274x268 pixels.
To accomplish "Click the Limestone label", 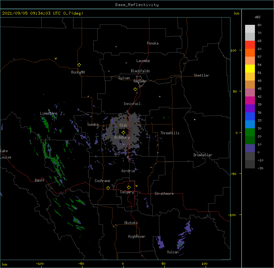I will 49,113.
